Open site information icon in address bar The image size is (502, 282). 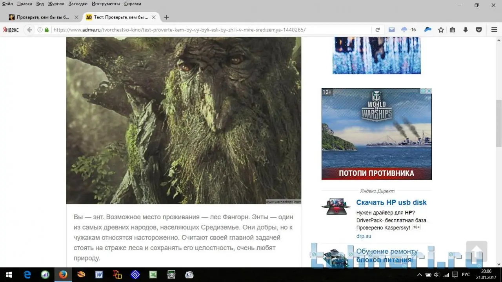pyautogui.click(x=40, y=30)
